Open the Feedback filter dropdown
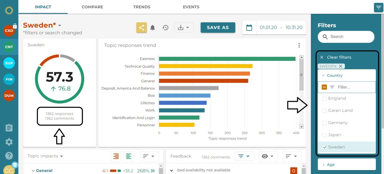Image resolution: width=384 pixels, height=174 pixels. (x=244, y=156)
